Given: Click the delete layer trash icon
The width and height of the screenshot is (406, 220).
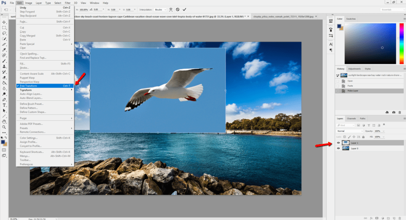Looking at the screenshot, I should click(400, 217).
